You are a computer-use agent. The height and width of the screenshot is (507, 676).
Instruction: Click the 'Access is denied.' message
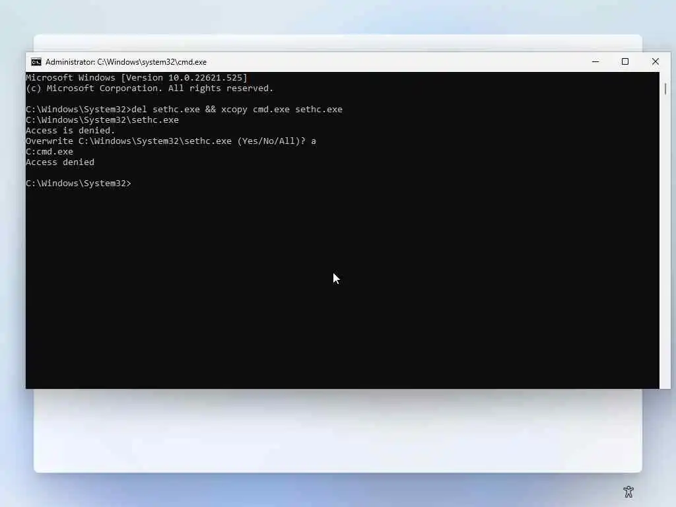70,131
